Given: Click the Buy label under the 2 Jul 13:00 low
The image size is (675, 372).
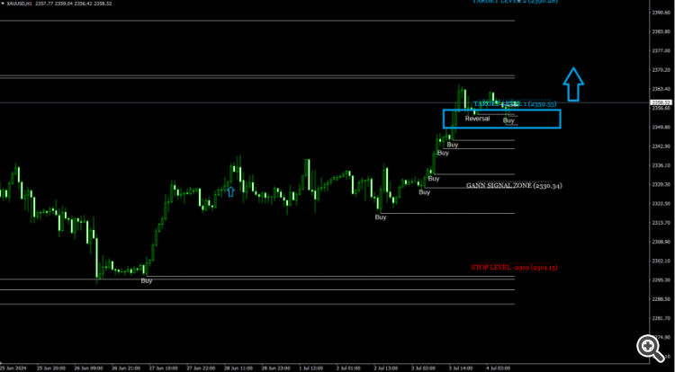Looking at the screenshot, I should tap(381, 217).
